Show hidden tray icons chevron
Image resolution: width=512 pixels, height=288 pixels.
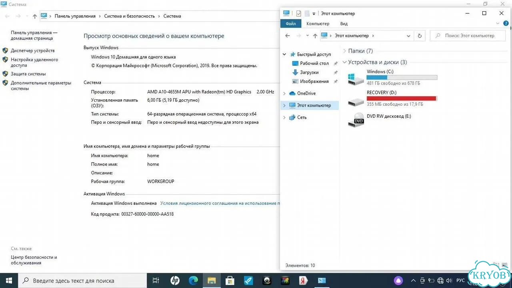tap(413, 280)
